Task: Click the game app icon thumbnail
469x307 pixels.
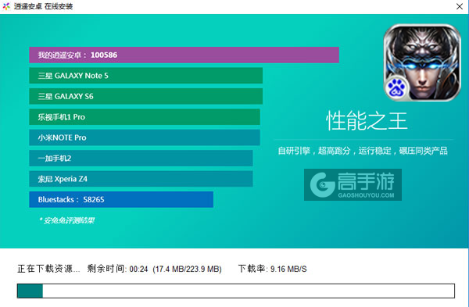Action: pyautogui.click(x=422, y=62)
